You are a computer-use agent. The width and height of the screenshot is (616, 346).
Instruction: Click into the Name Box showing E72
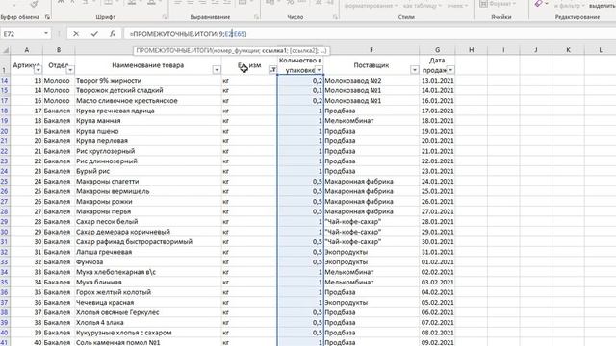[x=21, y=34]
